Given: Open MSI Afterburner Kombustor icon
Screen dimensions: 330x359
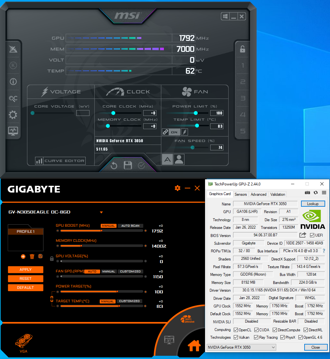Looking at the screenshot, I should pyautogui.click(x=13, y=65).
